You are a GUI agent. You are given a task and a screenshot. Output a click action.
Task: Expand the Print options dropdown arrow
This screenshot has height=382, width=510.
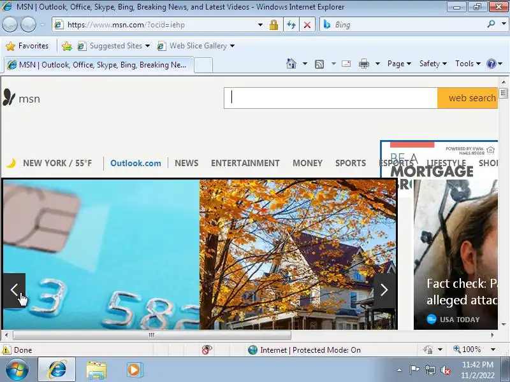pos(377,64)
